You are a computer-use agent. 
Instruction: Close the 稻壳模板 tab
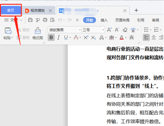tap(50, 11)
